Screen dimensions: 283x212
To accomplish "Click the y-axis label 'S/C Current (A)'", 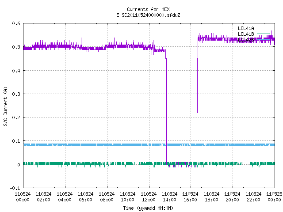I will click(6, 106).
